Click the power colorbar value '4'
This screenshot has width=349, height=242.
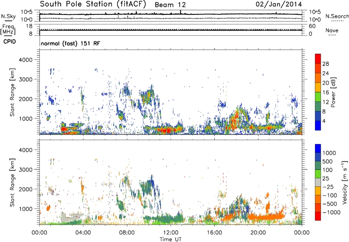click(x=324, y=121)
